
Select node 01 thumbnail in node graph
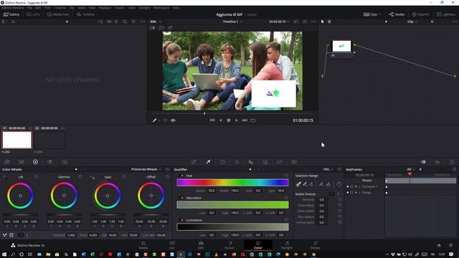coord(341,46)
